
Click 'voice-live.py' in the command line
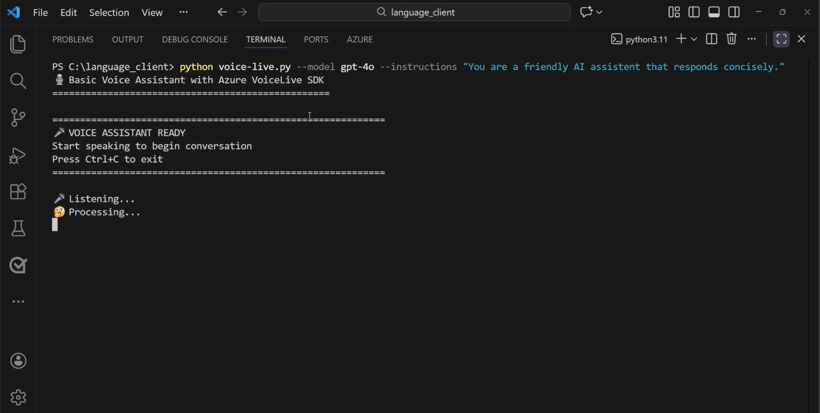click(255, 67)
